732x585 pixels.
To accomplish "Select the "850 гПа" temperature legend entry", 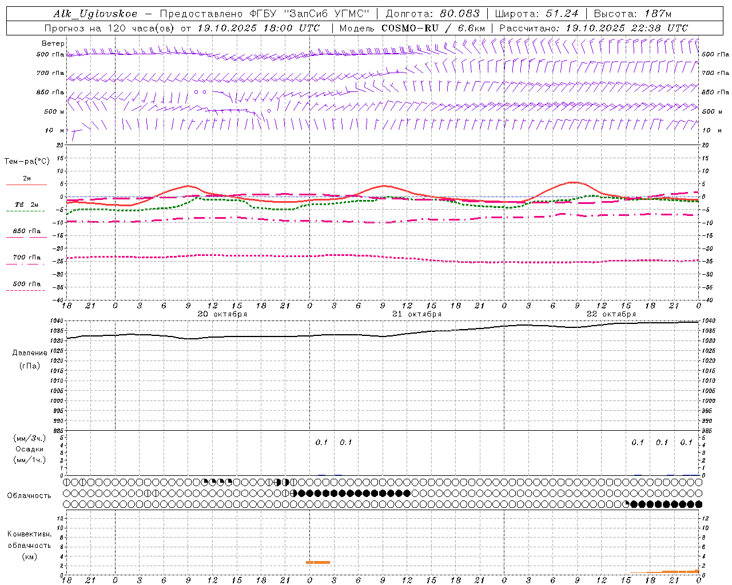I will click(x=27, y=231).
